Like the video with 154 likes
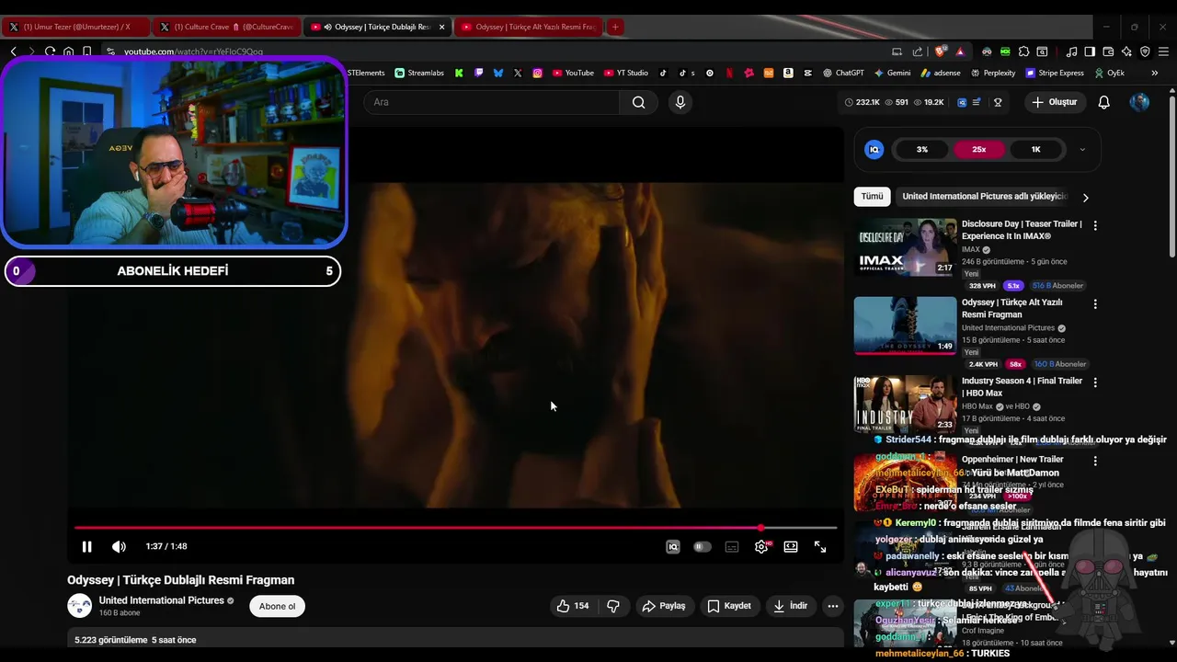1177x662 pixels. click(x=573, y=606)
